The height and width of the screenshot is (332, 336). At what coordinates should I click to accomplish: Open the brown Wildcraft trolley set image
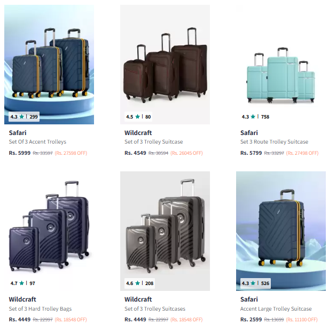(165, 65)
